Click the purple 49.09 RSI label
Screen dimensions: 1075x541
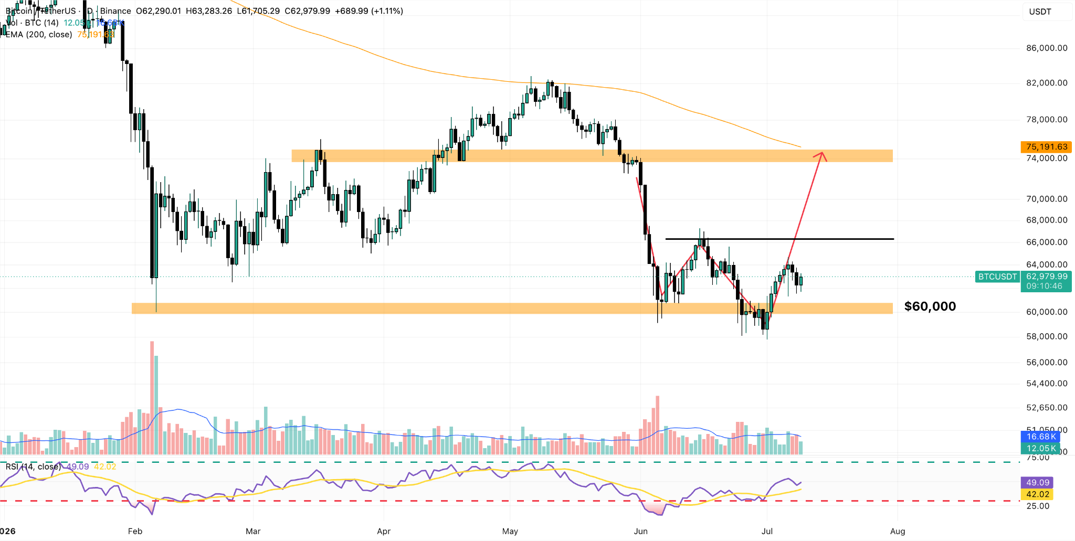tap(1038, 483)
